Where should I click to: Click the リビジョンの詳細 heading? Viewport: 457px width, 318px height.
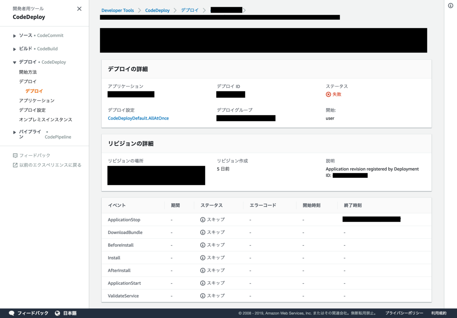click(131, 144)
